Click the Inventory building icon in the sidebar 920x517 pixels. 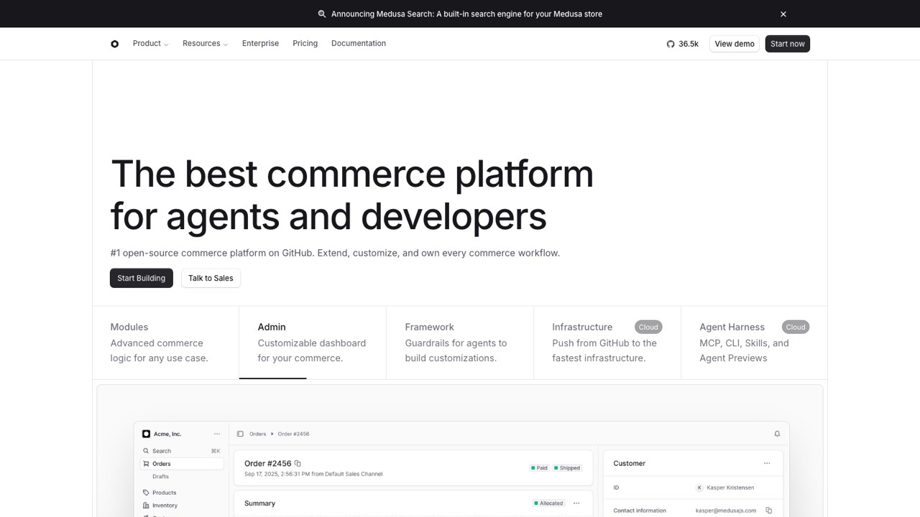(x=146, y=506)
